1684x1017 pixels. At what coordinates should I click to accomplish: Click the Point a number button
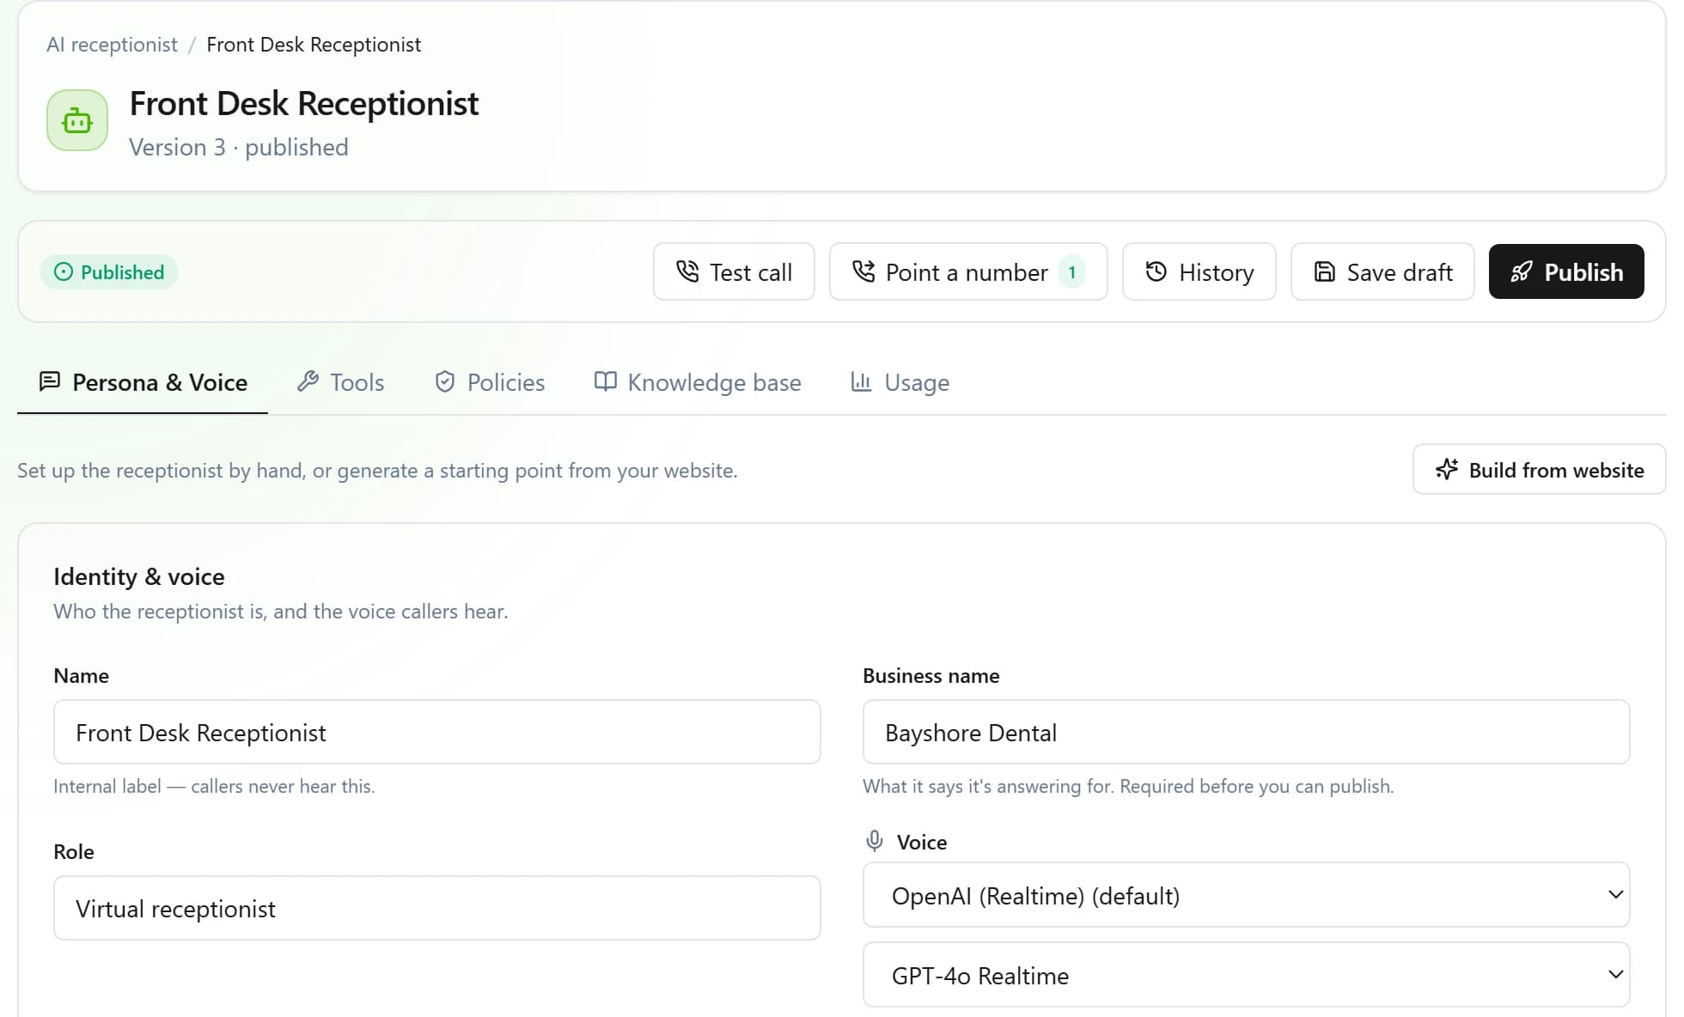[x=968, y=271]
